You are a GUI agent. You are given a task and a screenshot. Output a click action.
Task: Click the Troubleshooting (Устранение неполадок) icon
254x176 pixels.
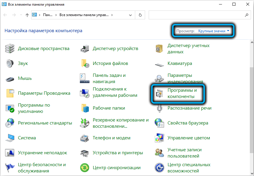[10, 153]
